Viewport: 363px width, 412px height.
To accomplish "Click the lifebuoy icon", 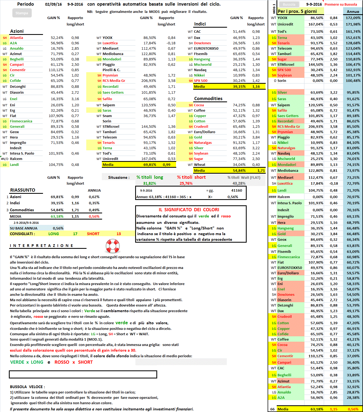I will click(113, 246).
